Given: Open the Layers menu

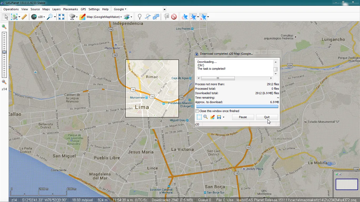Looking at the screenshot, I should (56, 9).
